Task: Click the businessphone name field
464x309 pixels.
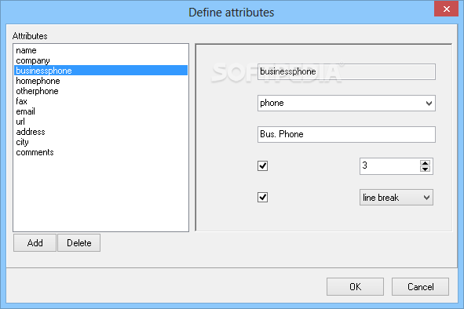Action: pyautogui.click(x=346, y=71)
